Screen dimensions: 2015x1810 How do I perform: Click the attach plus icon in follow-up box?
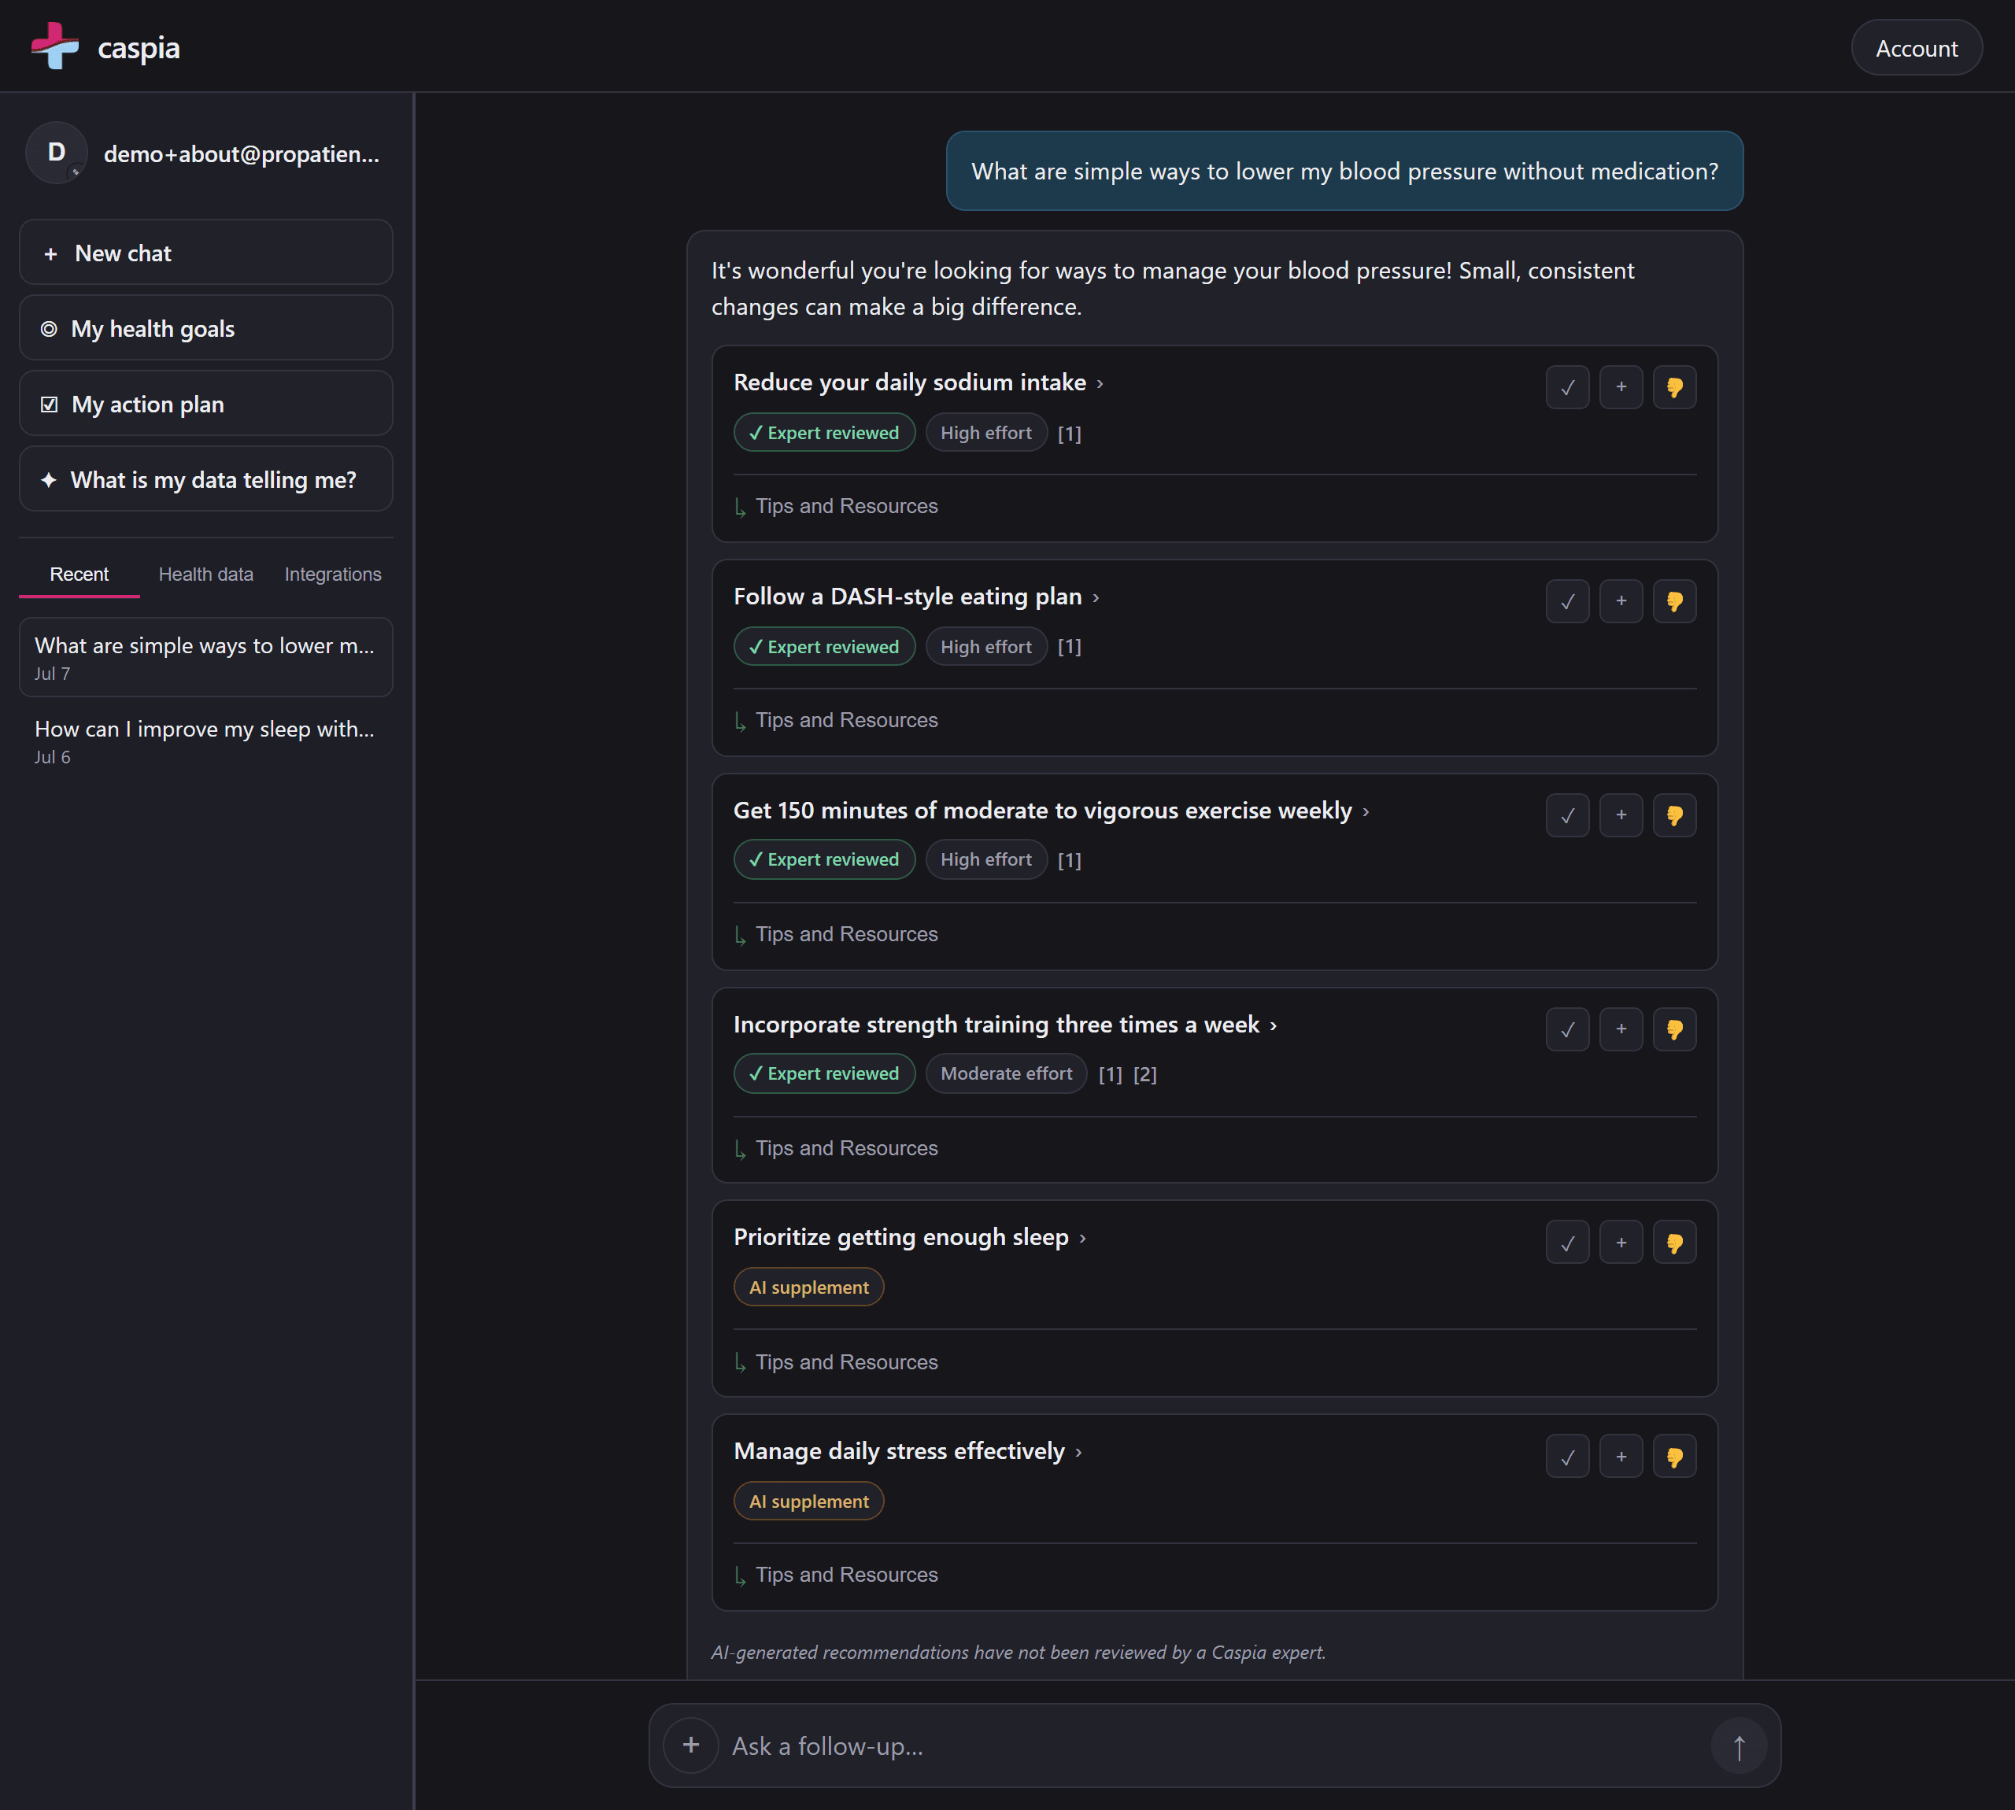point(691,1745)
